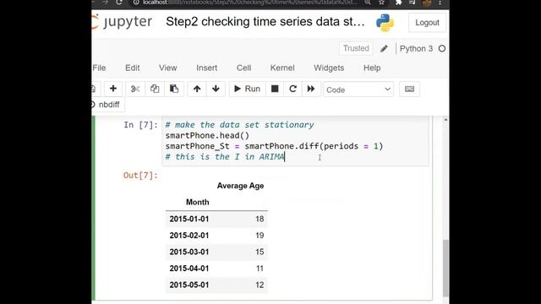Insert a cell below with plus icon

pos(112,89)
